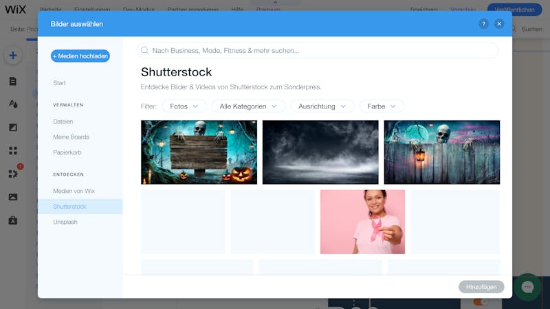
Task: Select Start in the side navigation
Action: [59, 83]
